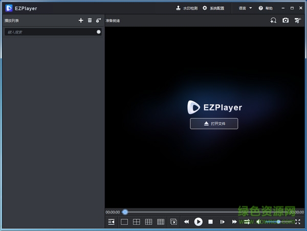307x231 pixels.
Task: Take a snapshot with the camera icon
Action: [x=286, y=20]
